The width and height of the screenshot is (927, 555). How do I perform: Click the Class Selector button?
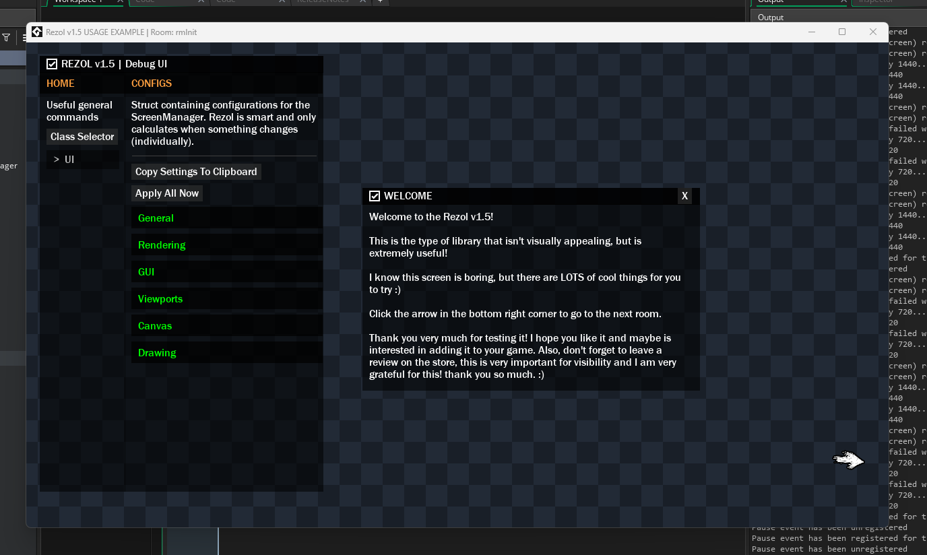click(x=82, y=136)
